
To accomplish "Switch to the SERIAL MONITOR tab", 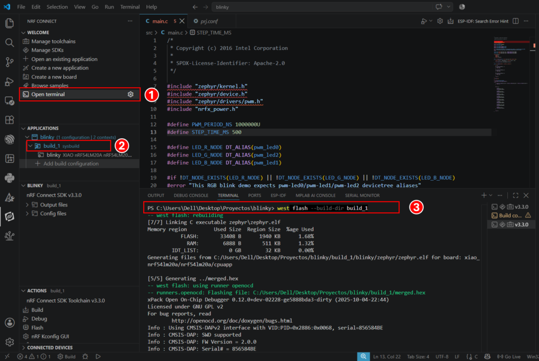I will 362,195.
